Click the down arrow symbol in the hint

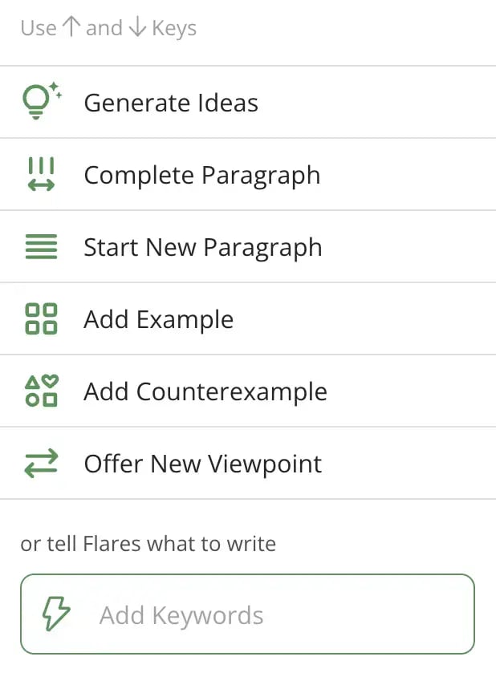136,28
